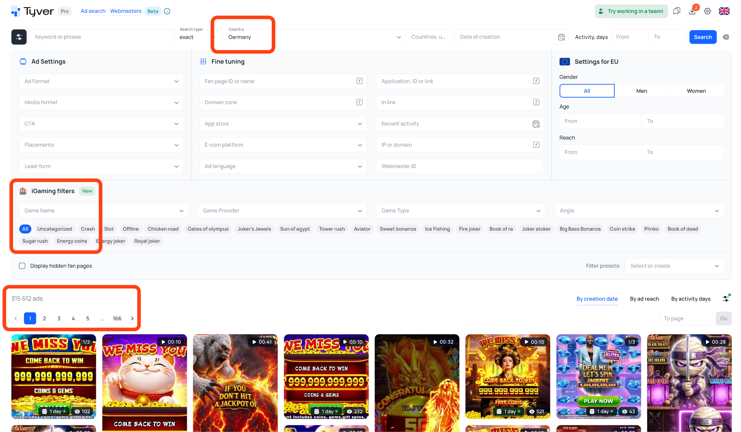Click the Keyword or phrase field
Image resolution: width=741 pixels, height=432 pixels.
(x=102, y=37)
